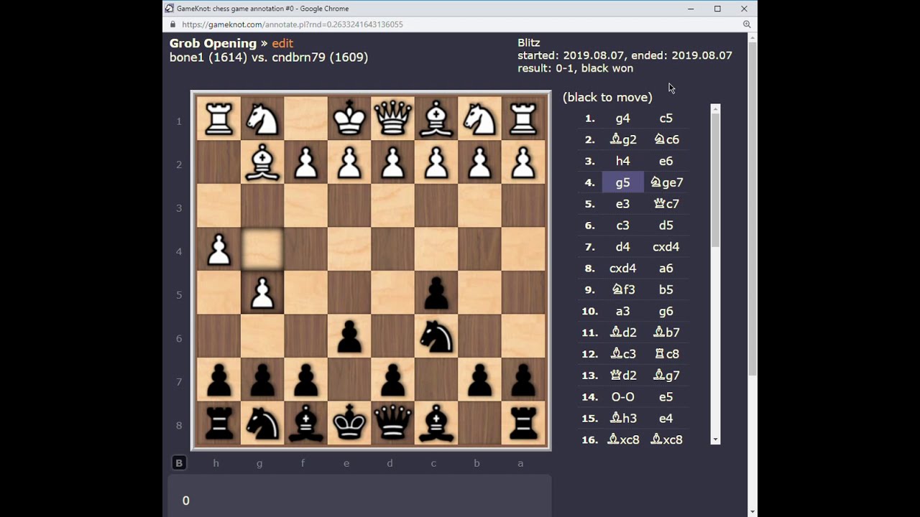Viewport: 920px width, 517px height.
Task: Go to move 13 white Qd2
Action: [x=622, y=375]
